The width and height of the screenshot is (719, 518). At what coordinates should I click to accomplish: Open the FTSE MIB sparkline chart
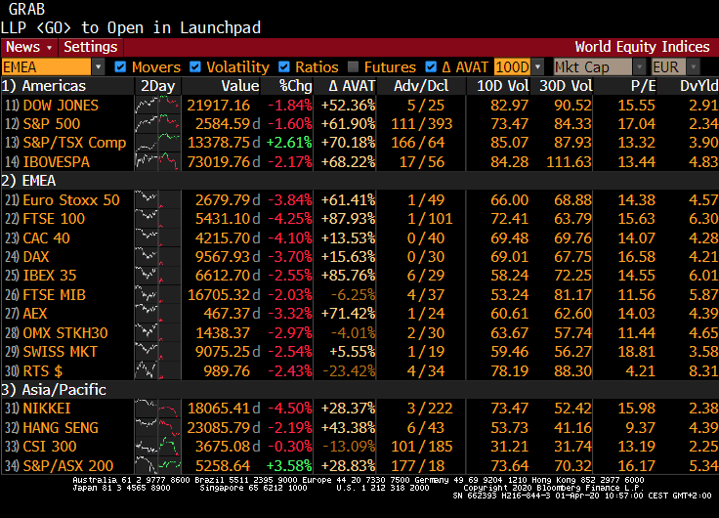click(157, 294)
